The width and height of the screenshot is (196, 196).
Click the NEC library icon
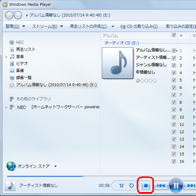[12, 43]
